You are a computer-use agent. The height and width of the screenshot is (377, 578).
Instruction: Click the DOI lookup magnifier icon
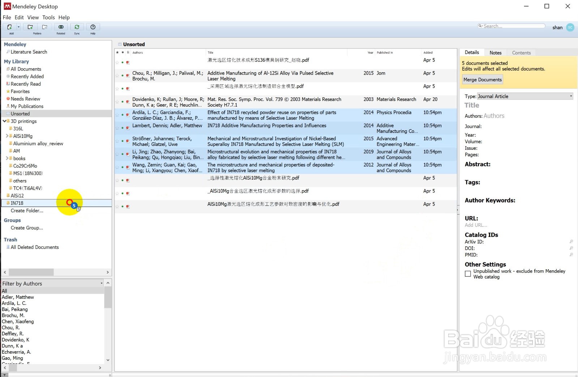coord(571,248)
